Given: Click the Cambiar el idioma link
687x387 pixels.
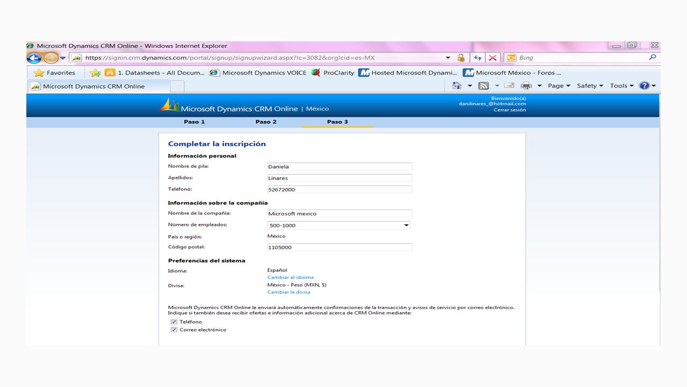Looking at the screenshot, I should coord(291,277).
